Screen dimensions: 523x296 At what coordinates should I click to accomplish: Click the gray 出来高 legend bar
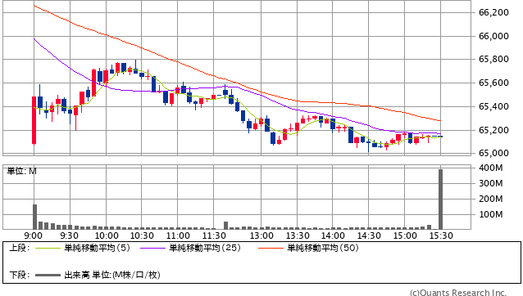(x=48, y=275)
